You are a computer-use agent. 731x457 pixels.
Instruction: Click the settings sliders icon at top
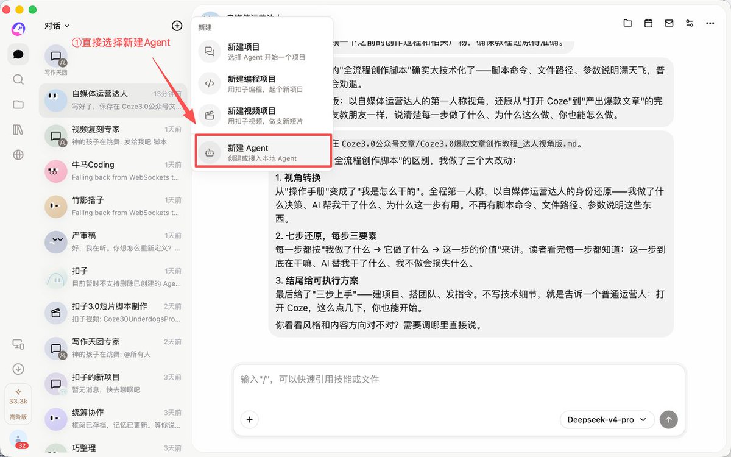coord(690,23)
